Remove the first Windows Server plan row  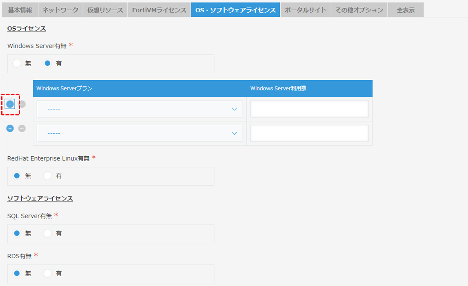[x=22, y=104]
